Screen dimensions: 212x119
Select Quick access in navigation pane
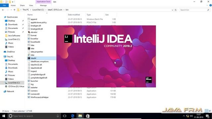pos(12,17)
